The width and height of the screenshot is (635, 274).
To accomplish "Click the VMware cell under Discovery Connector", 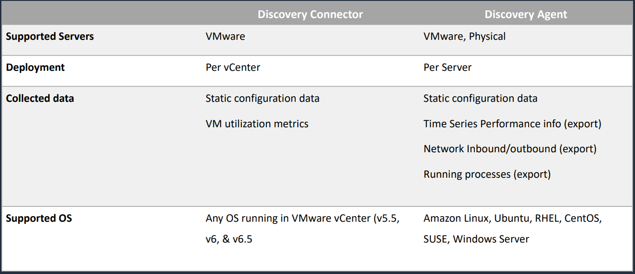I will pos(225,37).
